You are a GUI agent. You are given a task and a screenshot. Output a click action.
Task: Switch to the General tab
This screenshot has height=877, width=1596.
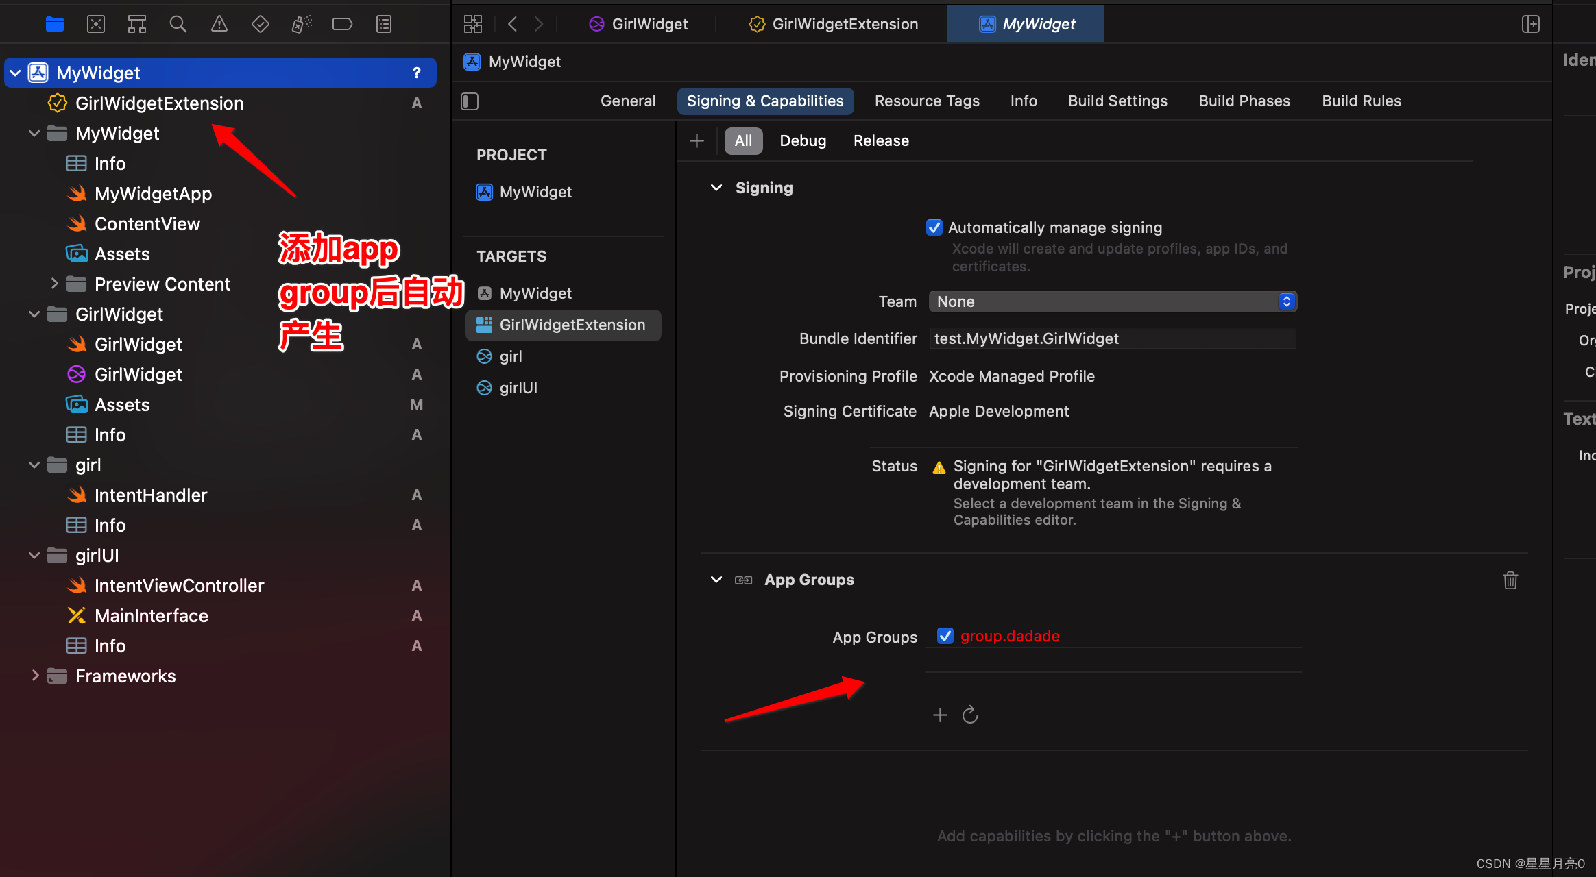click(628, 101)
